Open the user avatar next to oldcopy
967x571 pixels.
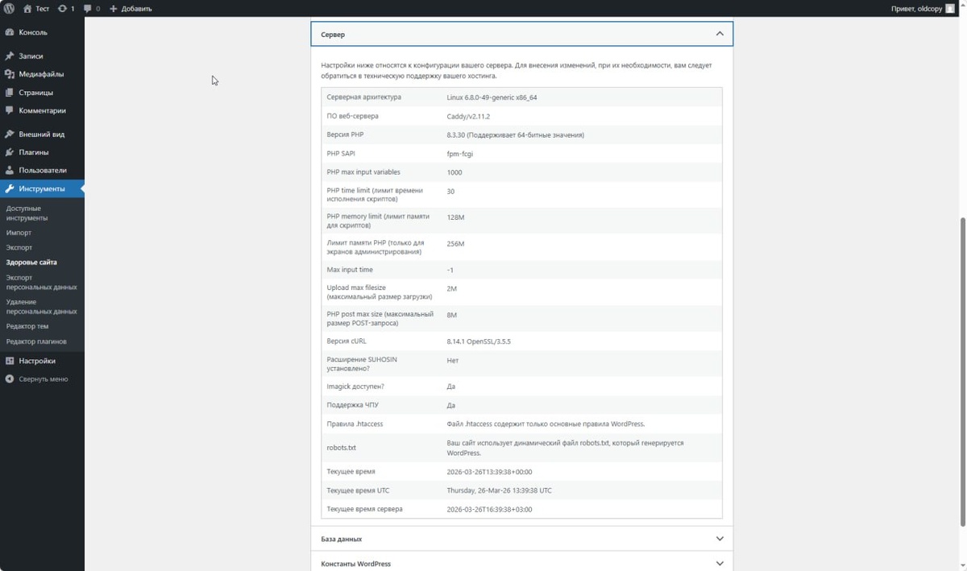[x=950, y=8]
